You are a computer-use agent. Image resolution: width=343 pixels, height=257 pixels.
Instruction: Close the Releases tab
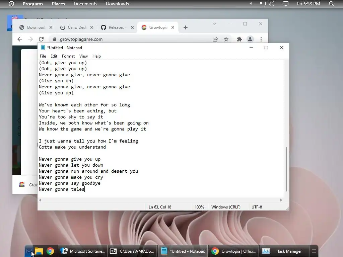(132, 27)
